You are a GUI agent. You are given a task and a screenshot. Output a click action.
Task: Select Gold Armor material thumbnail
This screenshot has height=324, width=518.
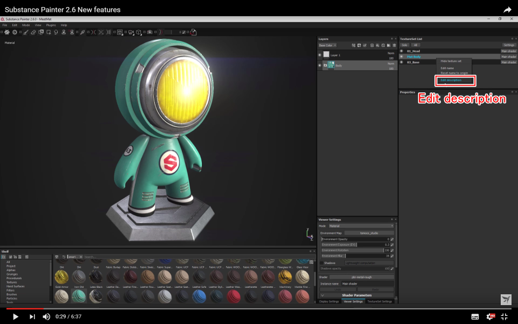62,277
